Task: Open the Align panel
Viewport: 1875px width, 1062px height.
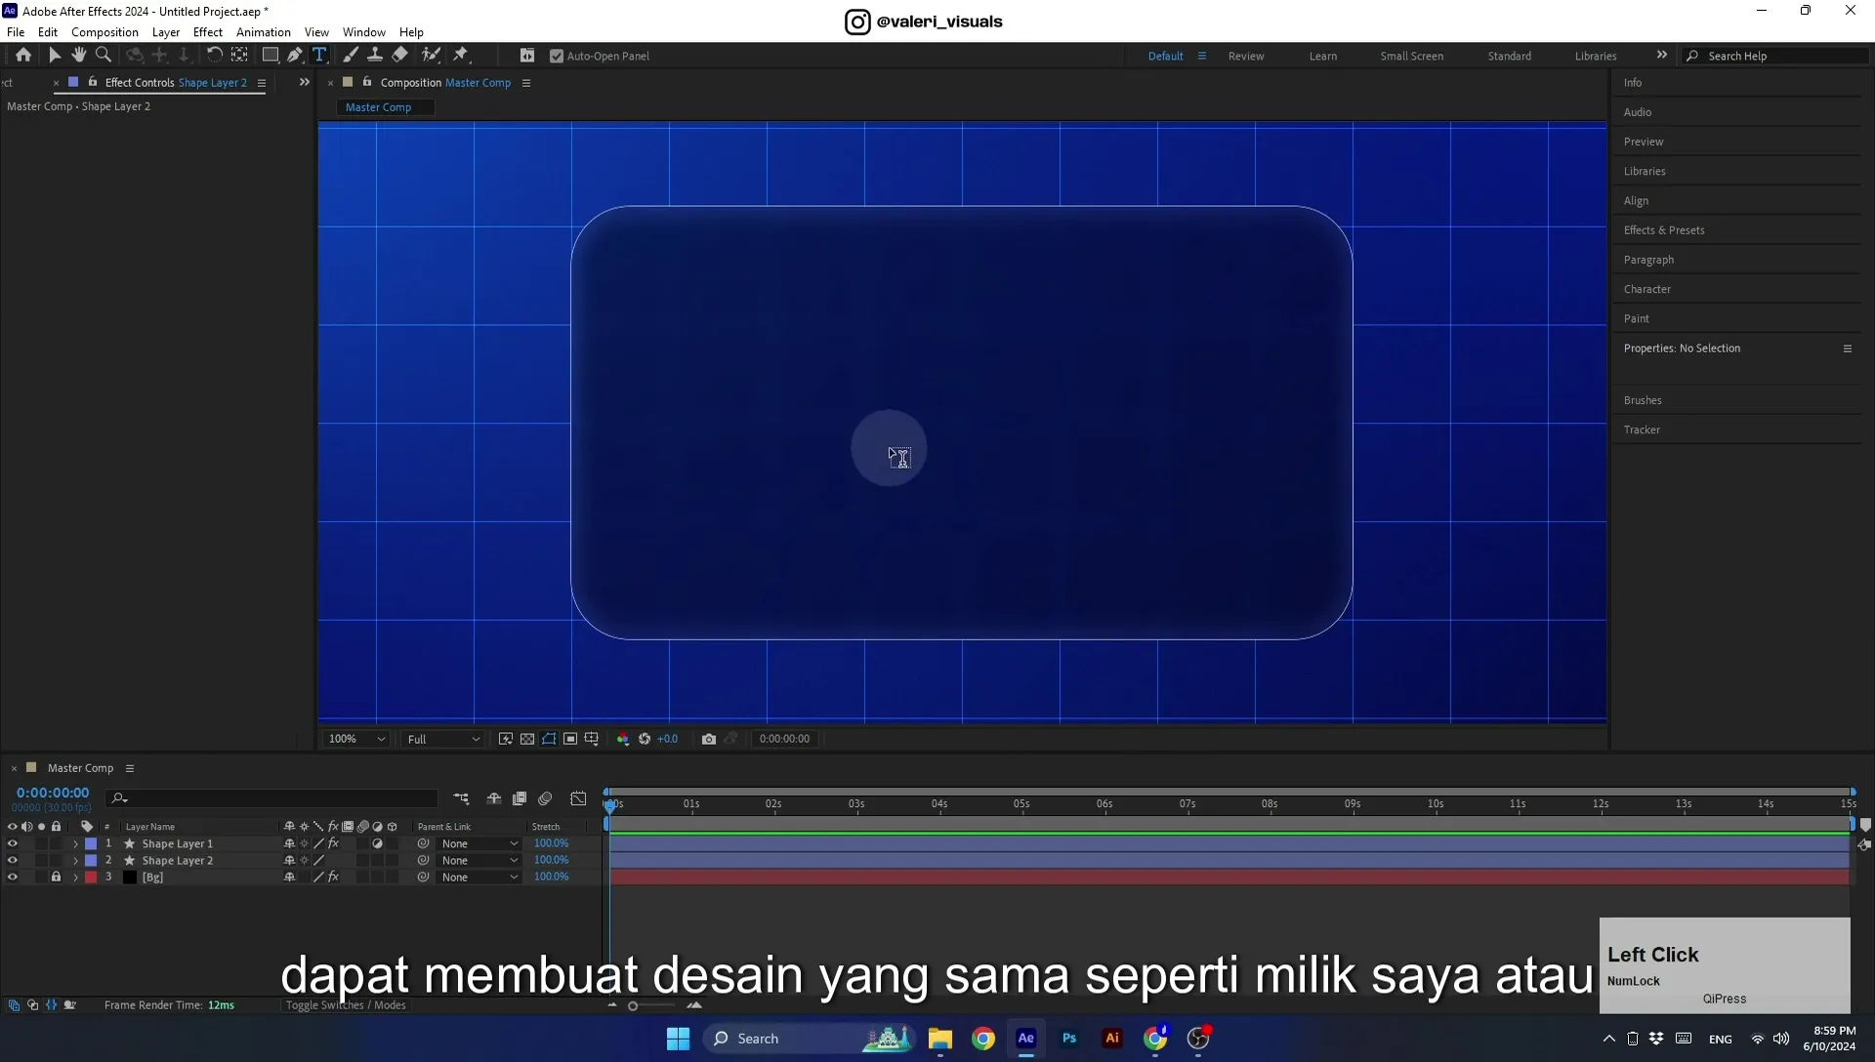Action: click(x=1636, y=201)
